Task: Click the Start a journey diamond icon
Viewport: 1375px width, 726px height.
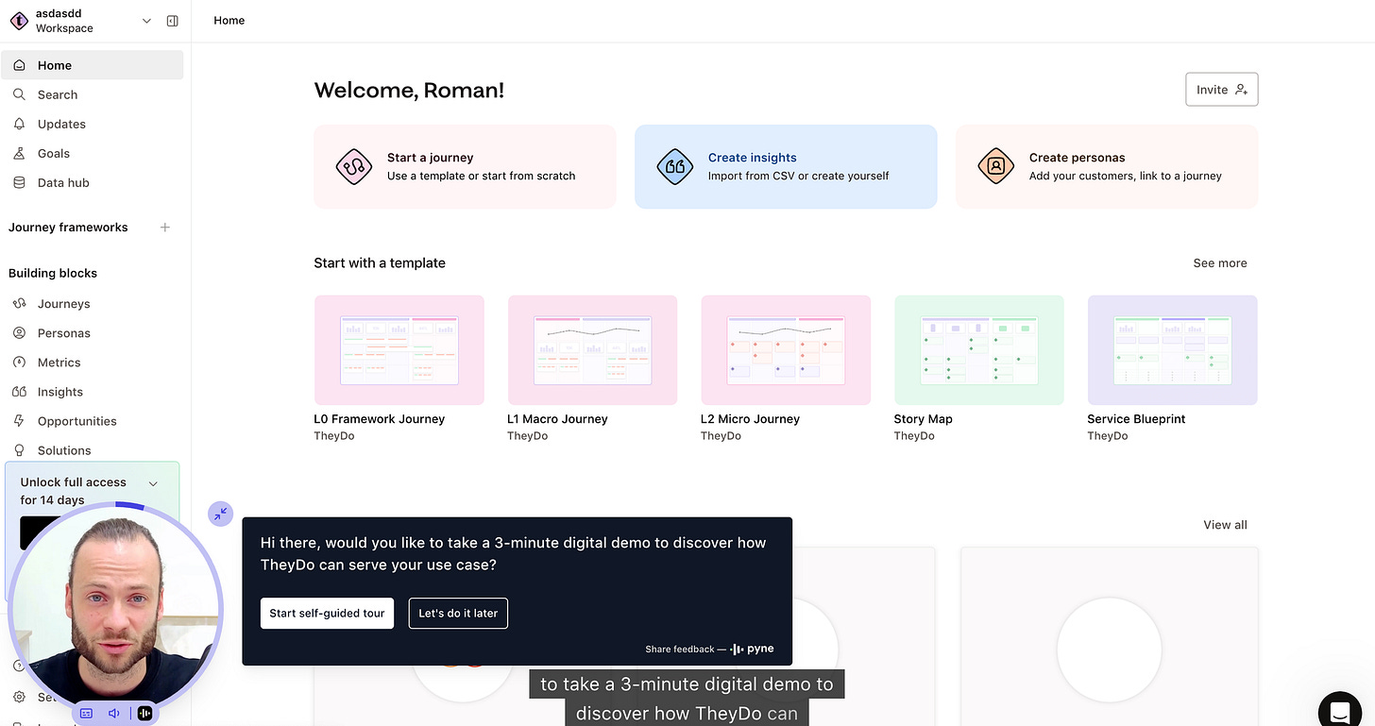Action: tap(354, 167)
